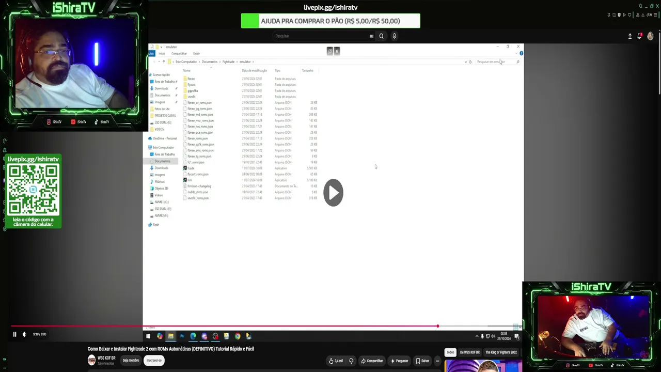Image resolution: width=661 pixels, height=372 pixels.
Task: Click the Seja membro button
Action: tap(131, 360)
